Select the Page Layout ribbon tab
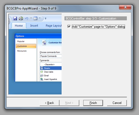139x115 pixels. click(54, 26)
